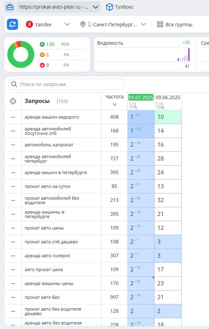The width and height of the screenshot is (209, 329).
Task: Click the crosshair target icon beside Запросы
Action: (13, 101)
